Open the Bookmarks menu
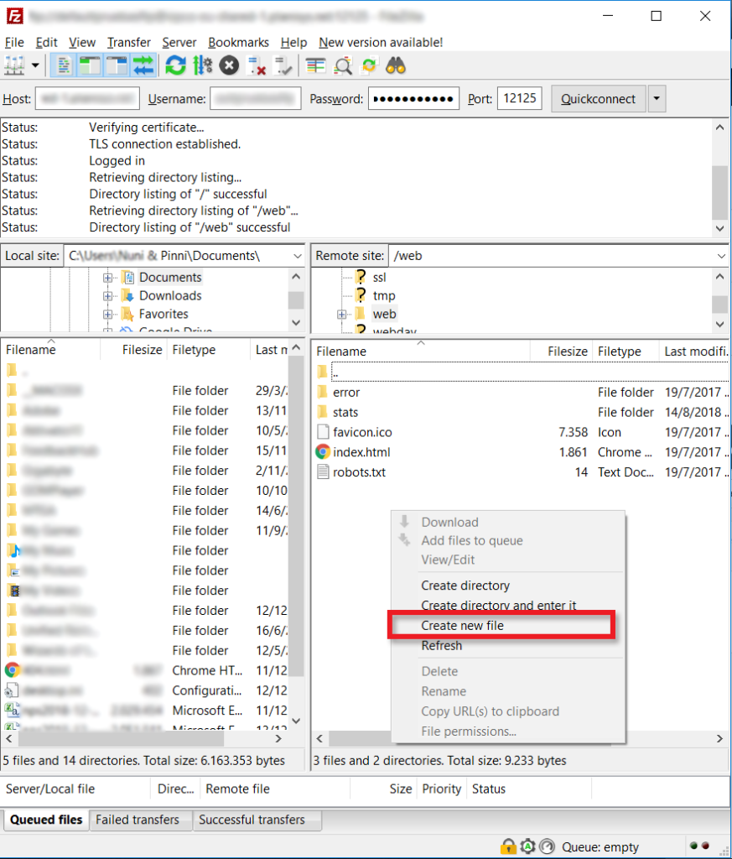 (238, 42)
